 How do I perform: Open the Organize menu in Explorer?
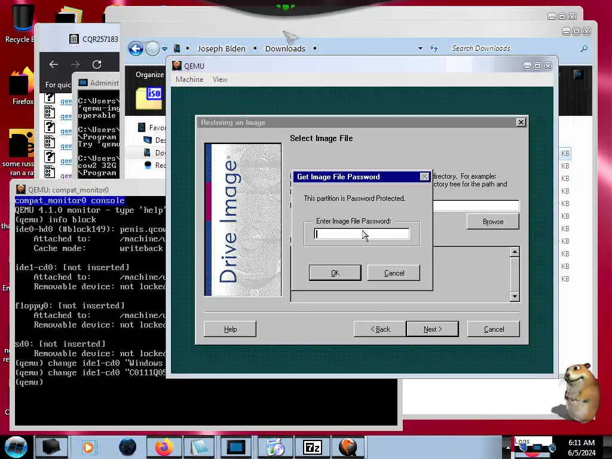[149, 75]
